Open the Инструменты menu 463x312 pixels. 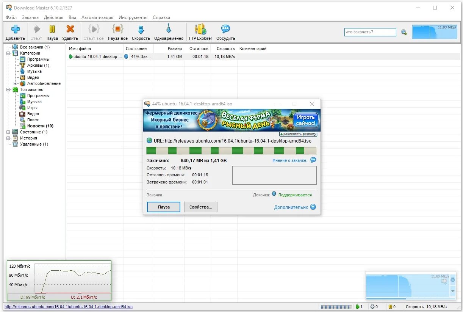point(133,17)
